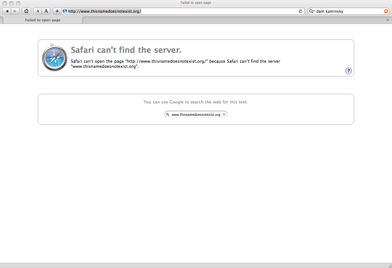Clear the page's Google search field

coord(224,114)
